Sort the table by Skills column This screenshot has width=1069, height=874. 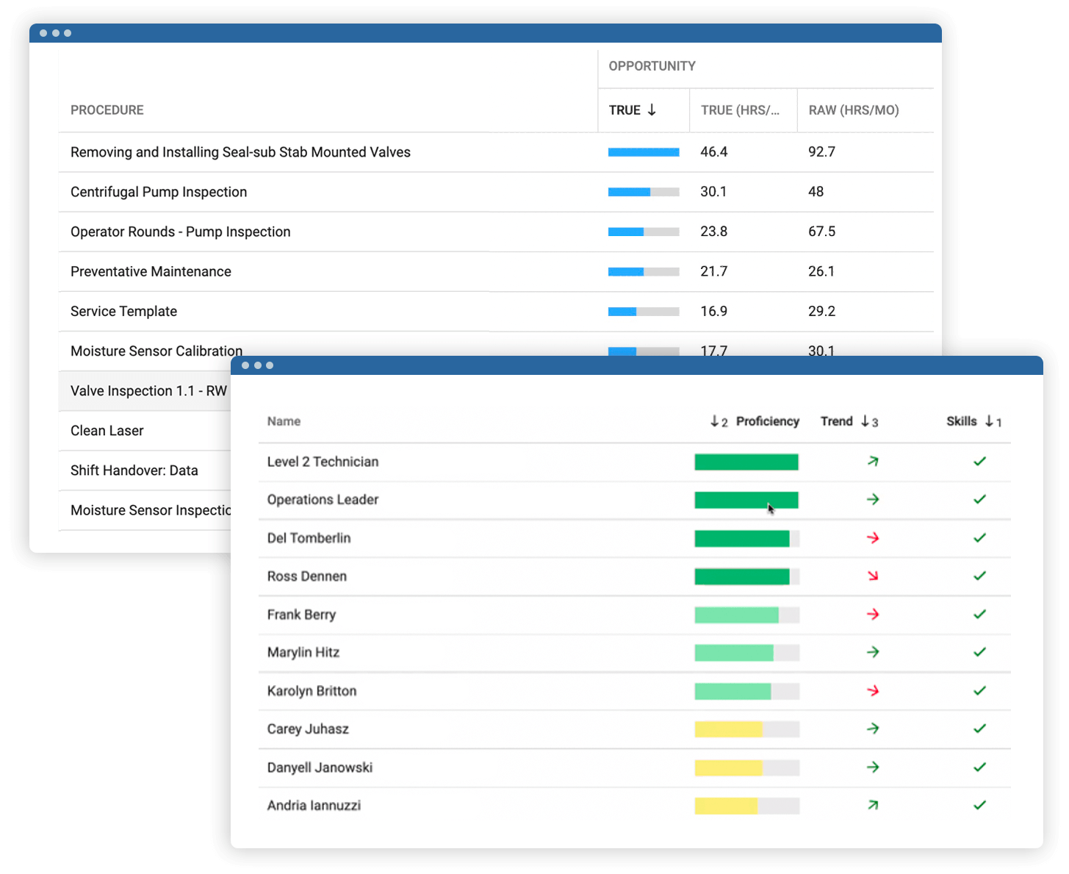pyautogui.click(x=962, y=421)
